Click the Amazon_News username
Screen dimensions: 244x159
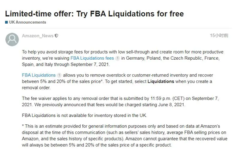coord(38,36)
